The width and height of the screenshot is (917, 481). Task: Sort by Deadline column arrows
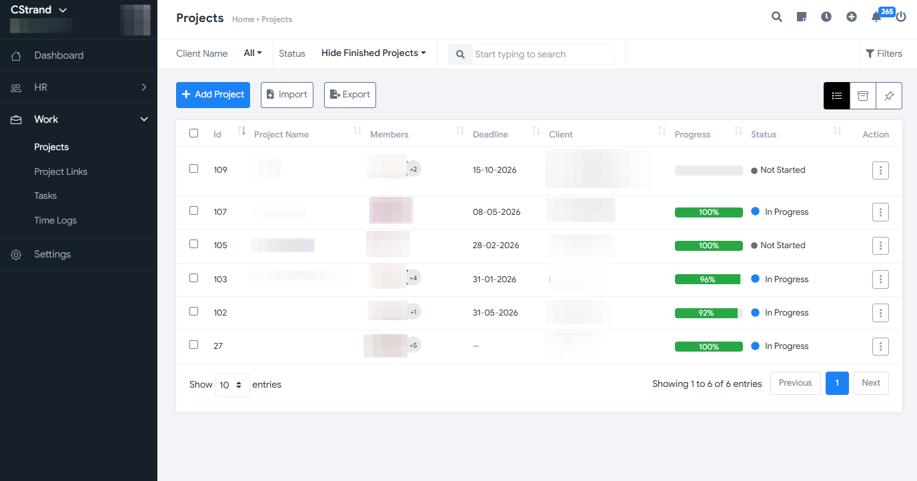[536, 131]
